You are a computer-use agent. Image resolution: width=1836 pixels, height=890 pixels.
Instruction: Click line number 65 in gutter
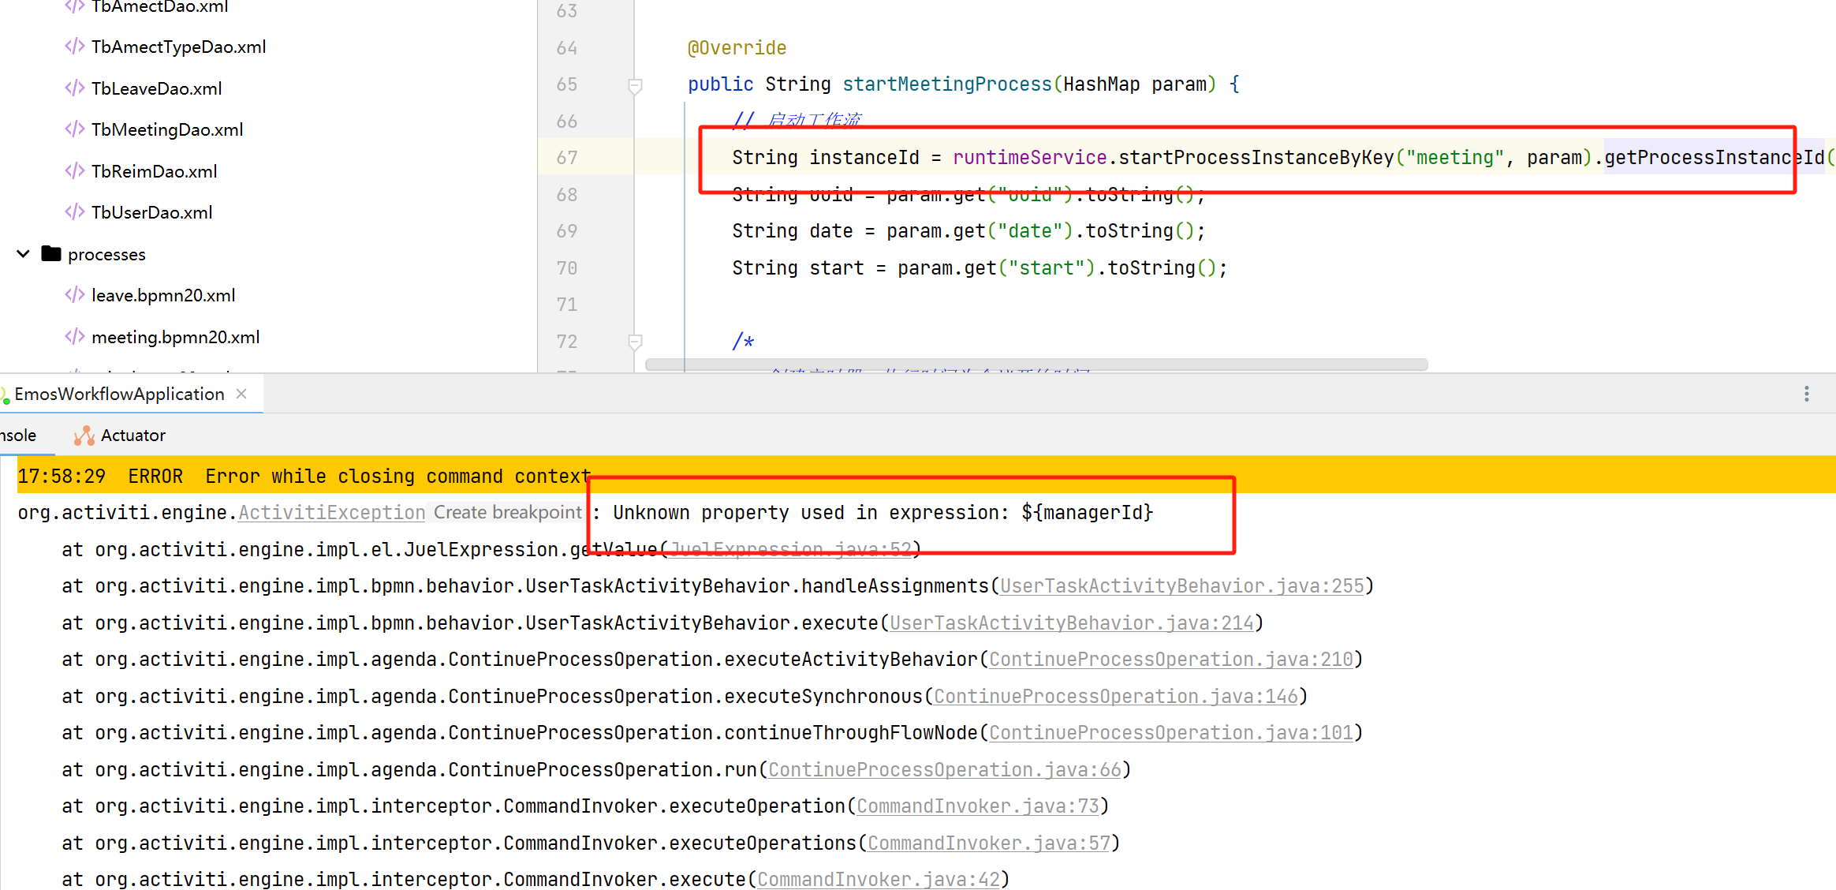point(566,84)
